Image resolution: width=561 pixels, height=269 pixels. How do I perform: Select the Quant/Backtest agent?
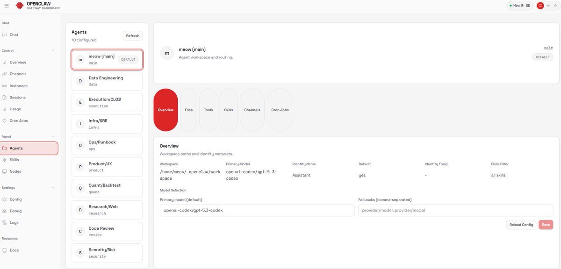pyautogui.click(x=107, y=188)
